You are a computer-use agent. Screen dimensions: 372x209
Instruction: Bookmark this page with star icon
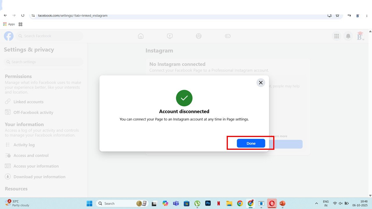(337, 15)
